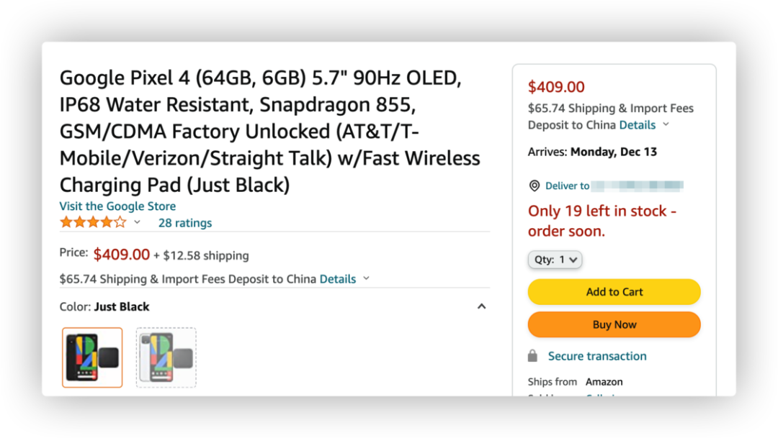Viewport: 778px width, 438px height.
Task: Collapse the Color: Just Black section
Action: (x=481, y=306)
